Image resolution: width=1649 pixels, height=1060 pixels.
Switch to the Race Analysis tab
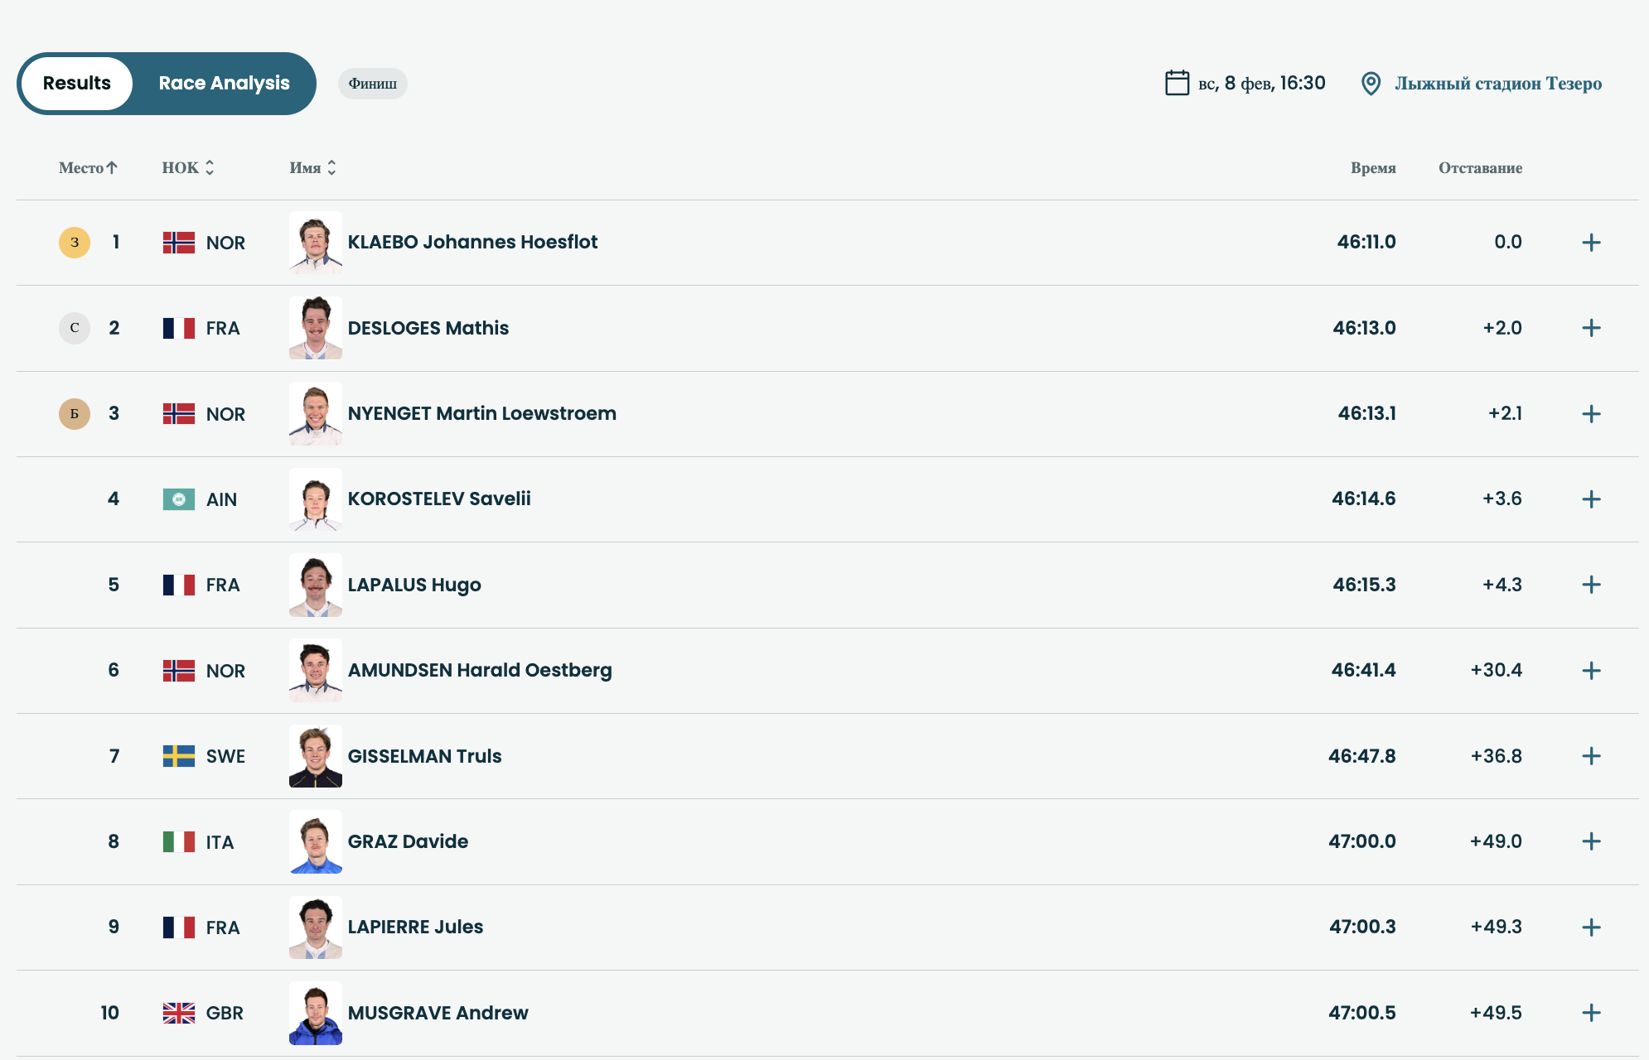pos(224,84)
